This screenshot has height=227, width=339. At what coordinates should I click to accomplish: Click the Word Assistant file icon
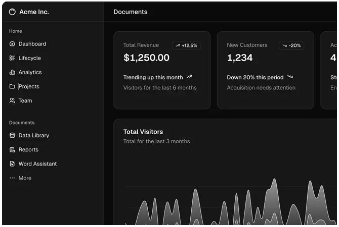click(12, 163)
